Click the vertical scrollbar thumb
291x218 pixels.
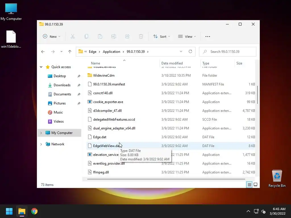257,95
